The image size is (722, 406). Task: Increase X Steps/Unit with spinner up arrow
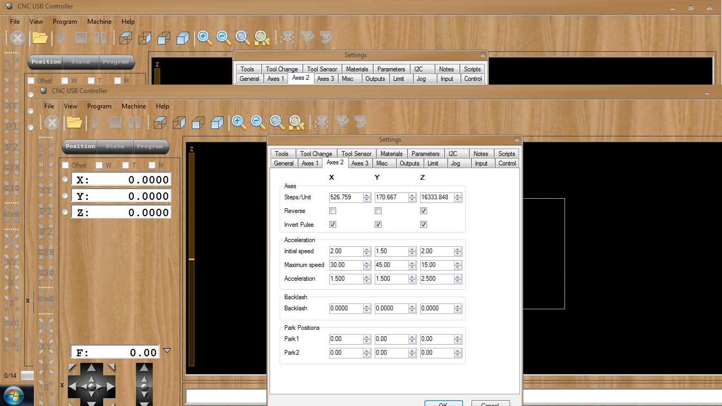(x=367, y=195)
